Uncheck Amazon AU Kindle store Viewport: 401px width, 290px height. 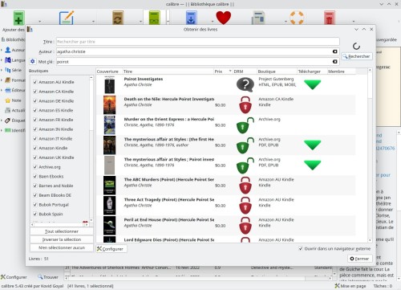35,82
